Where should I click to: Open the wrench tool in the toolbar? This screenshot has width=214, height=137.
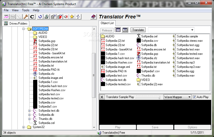(25, 17)
